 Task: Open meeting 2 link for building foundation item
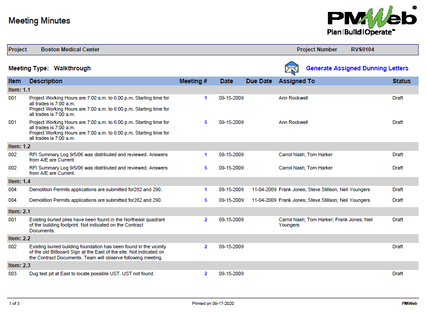click(206, 247)
